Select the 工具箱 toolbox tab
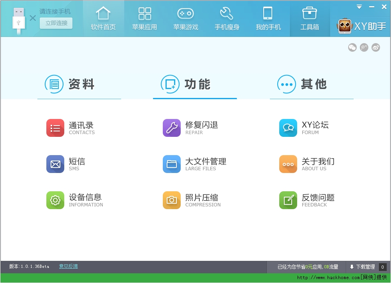391x283 pixels. [x=310, y=19]
